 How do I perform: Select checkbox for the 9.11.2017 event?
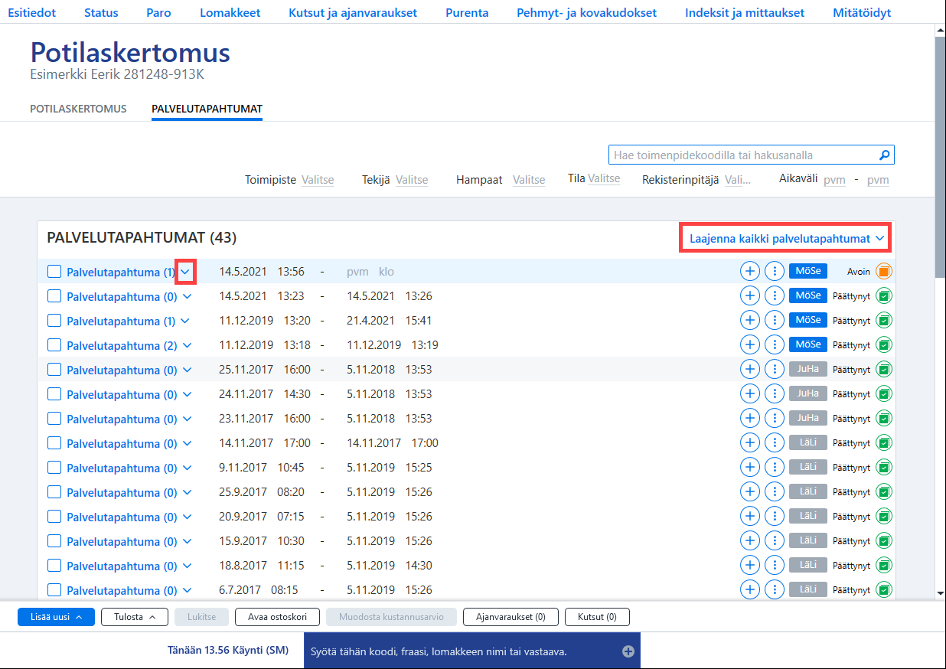coord(54,468)
